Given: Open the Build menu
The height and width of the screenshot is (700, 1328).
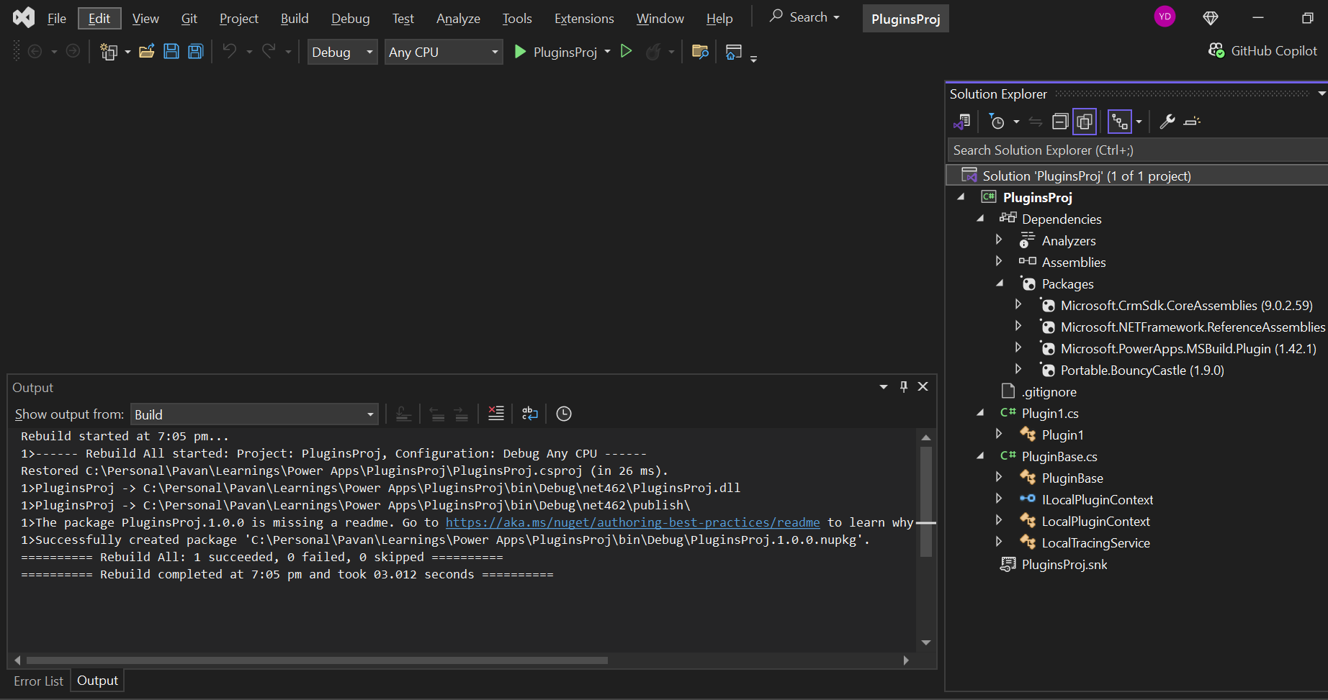Looking at the screenshot, I should coord(294,19).
